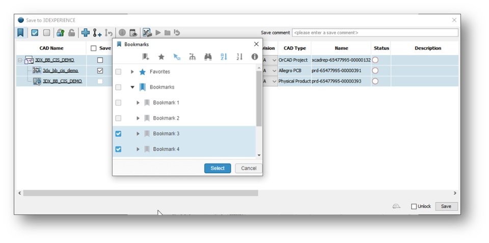Expand Bookmark 3 node

point(138,134)
